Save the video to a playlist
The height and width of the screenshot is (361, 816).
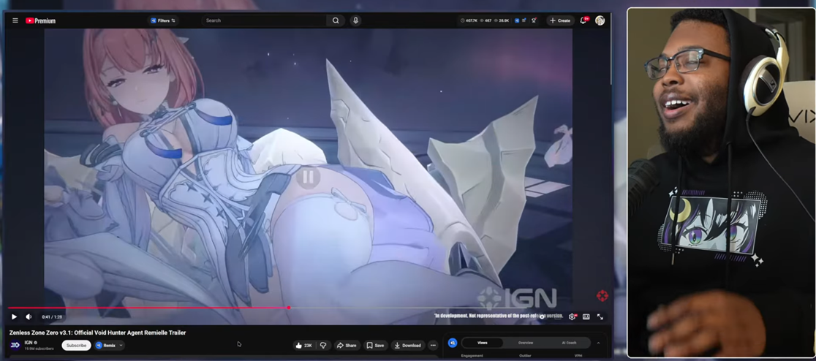[375, 346]
